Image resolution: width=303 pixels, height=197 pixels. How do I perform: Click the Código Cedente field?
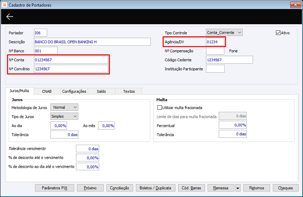230,60
